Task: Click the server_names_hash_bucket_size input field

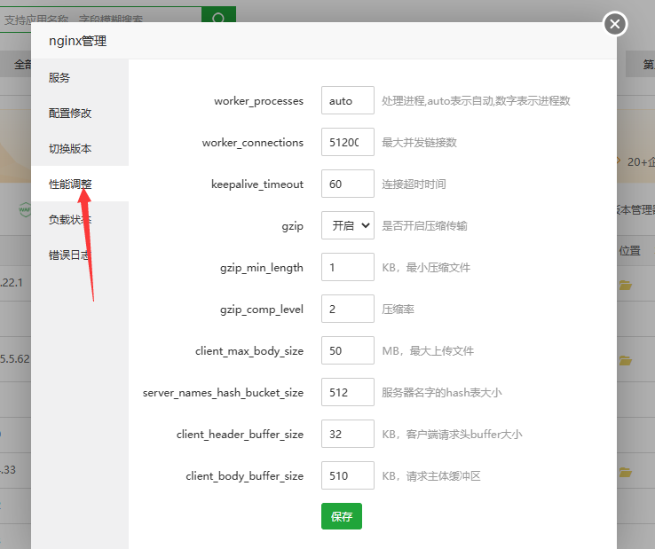Action: point(348,392)
